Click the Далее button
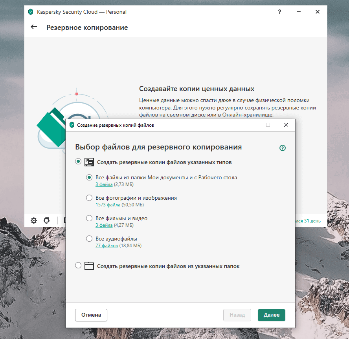The height and width of the screenshot is (339, 349). (x=272, y=315)
